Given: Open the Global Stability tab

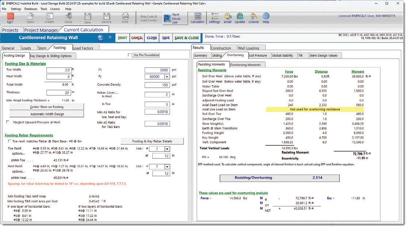Looking at the screenshot, I should [282, 56].
